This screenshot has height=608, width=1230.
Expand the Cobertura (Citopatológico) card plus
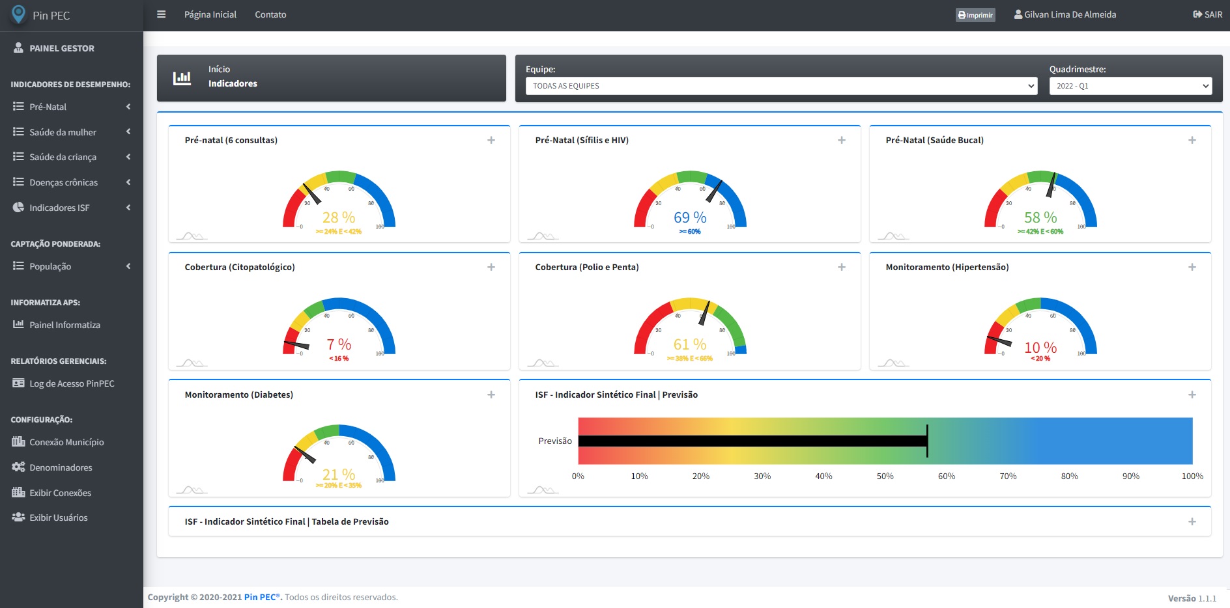[x=491, y=267]
